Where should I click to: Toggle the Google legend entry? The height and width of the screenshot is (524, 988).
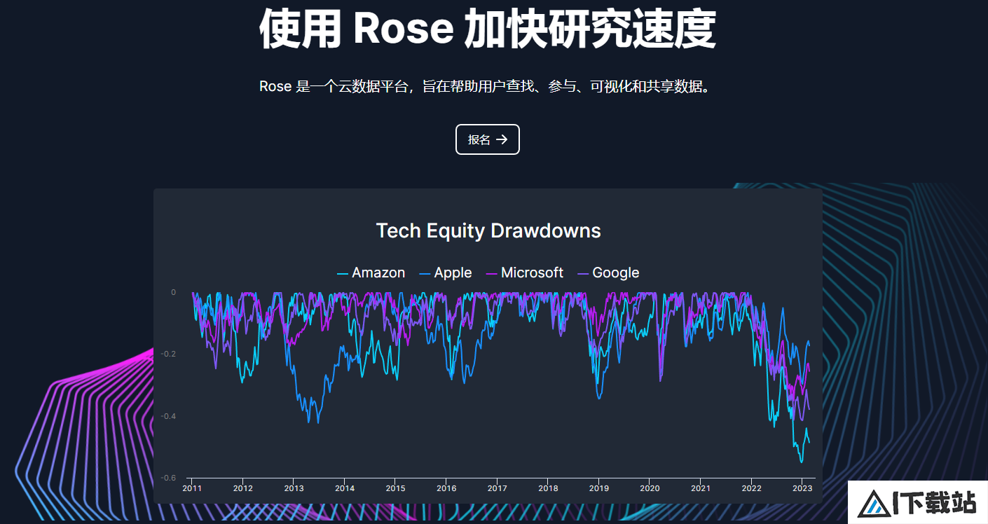(x=608, y=273)
